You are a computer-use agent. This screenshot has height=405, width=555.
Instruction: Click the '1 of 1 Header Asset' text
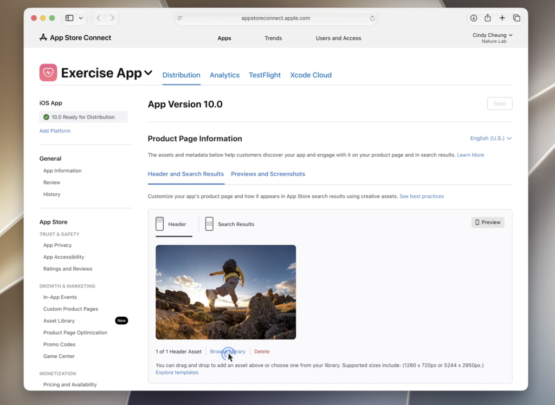click(x=178, y=351)
